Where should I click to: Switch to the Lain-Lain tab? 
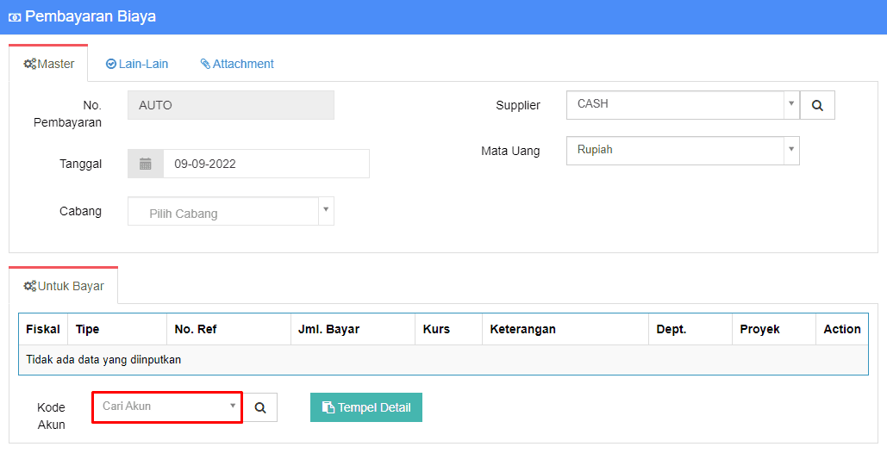136,64
